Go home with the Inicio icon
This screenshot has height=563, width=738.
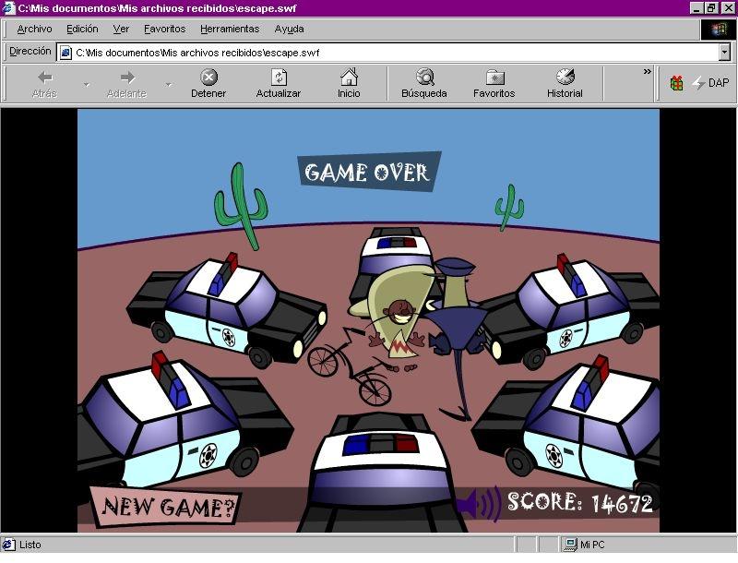tap(349, 78)
